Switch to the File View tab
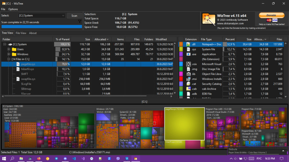This screenshot has height=162, width=289. [21, 33]
